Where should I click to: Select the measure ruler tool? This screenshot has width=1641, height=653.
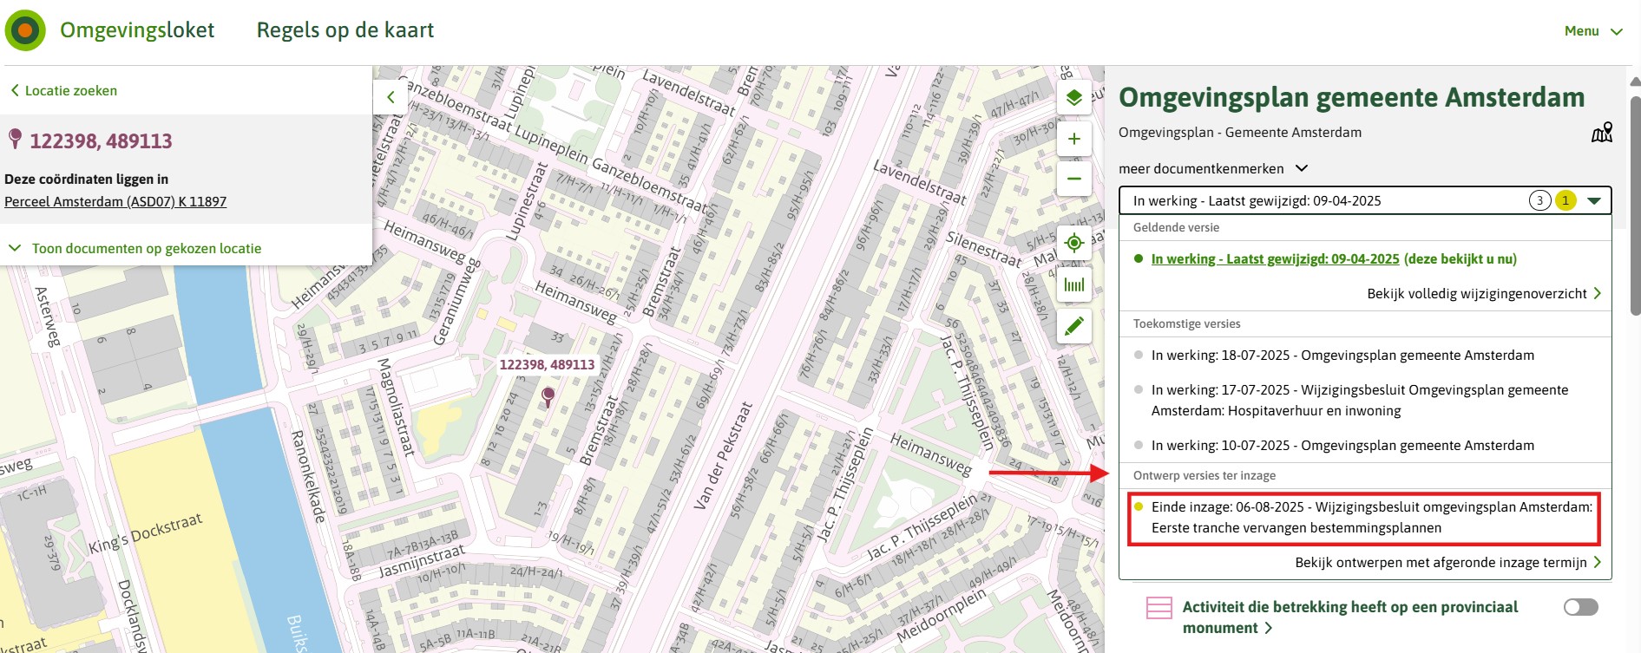tap(1073, 284)
